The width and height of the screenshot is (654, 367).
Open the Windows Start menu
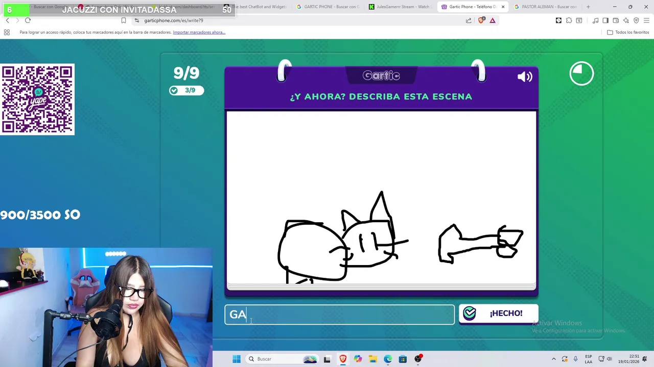[x=237, y=359]
